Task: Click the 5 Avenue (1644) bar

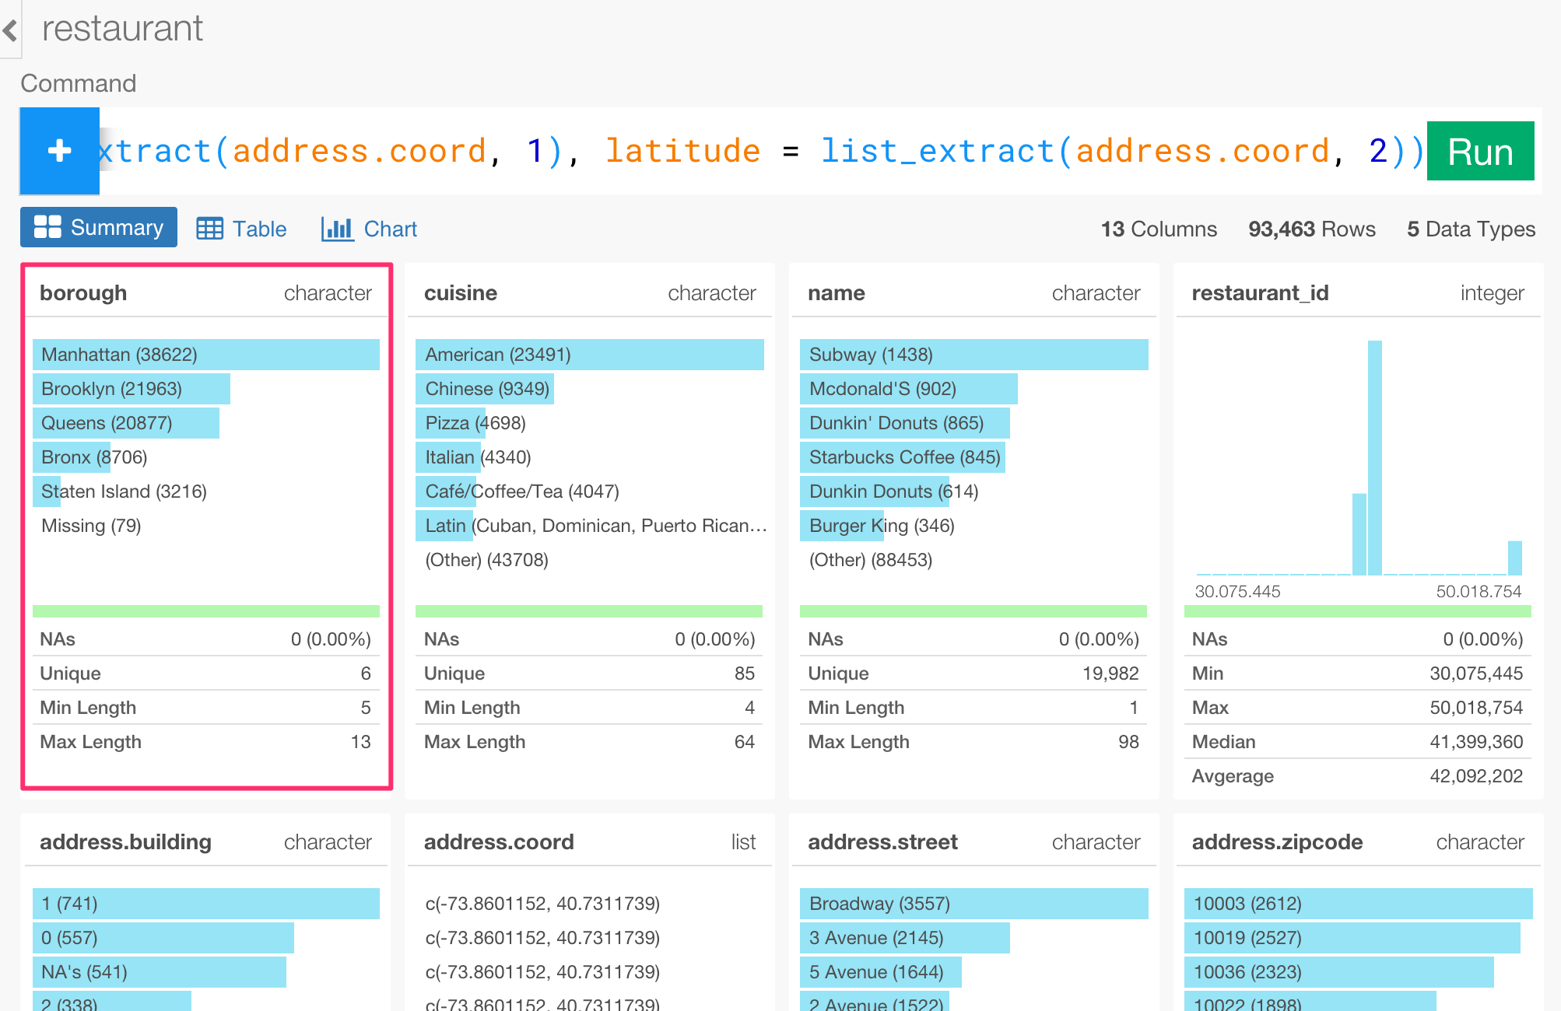Action: coord(881,972)
